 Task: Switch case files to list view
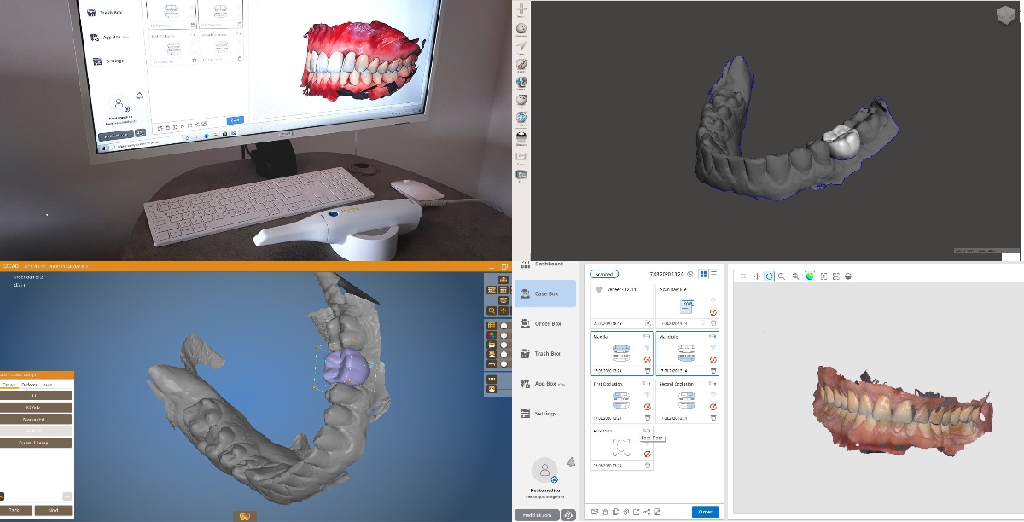(714, 274)
